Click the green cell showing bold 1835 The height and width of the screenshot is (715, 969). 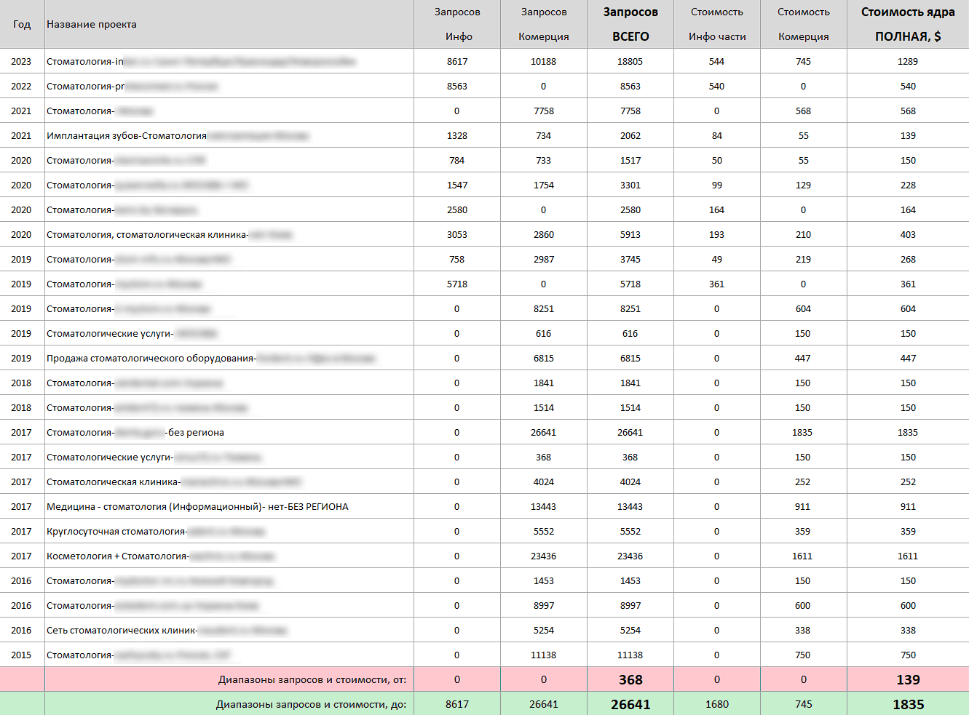point(907,703)
